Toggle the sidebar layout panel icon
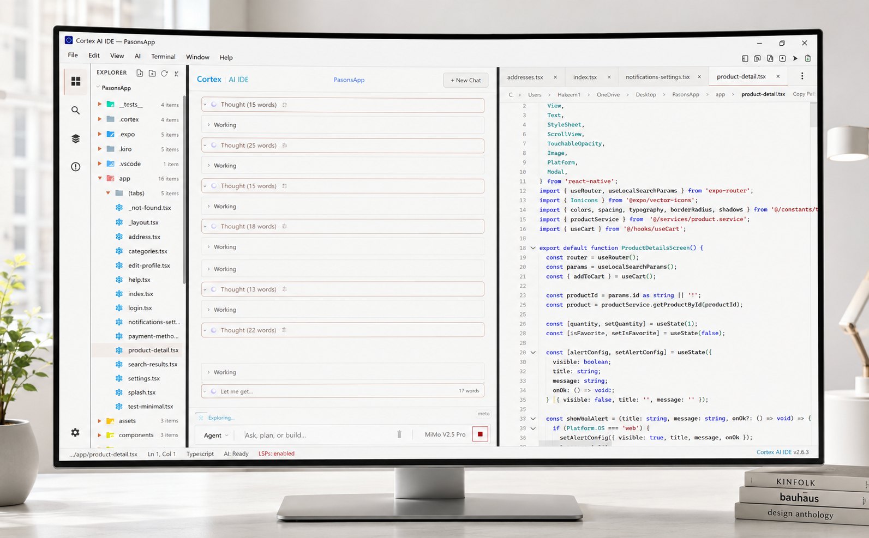The image size is (869, 538). click(x=745, y=58)
